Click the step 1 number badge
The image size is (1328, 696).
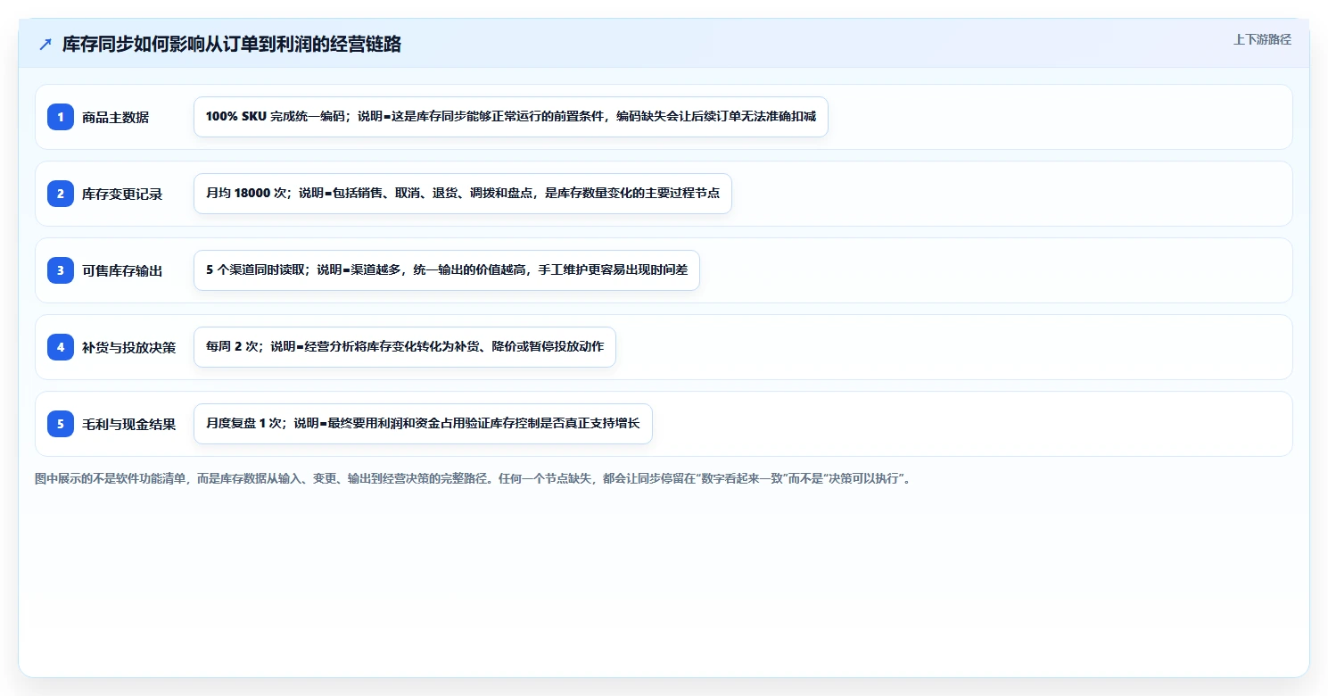(x=61, y=117)
